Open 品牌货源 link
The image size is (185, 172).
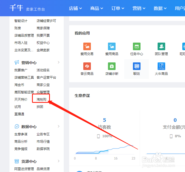[x=43, y=169]
